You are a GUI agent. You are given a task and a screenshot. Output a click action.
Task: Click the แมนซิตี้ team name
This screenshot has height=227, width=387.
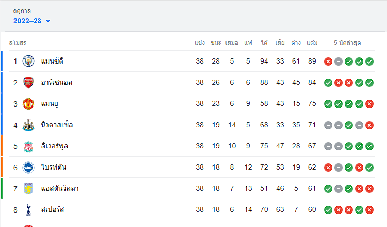pos(52,61)
